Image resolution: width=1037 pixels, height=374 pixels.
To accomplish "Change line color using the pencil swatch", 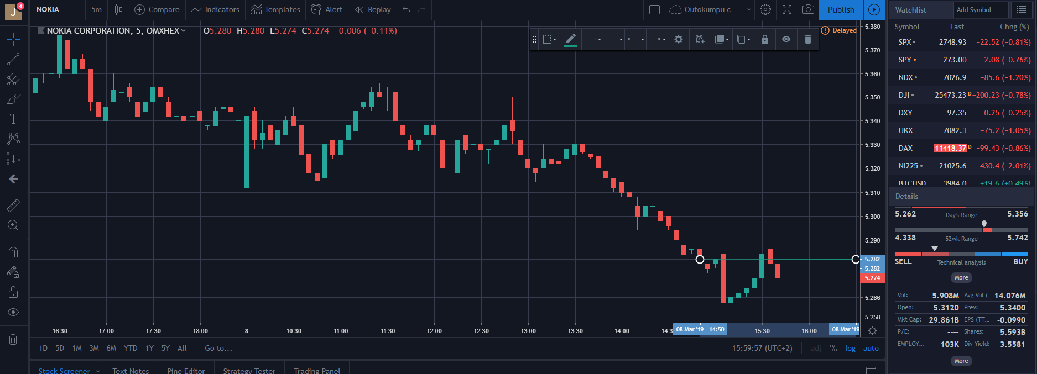I will [571, 39].
